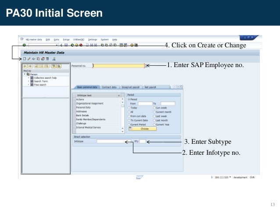Viewport: 280px width, 210px height.
Task: Click the Person tree node icon
Action: click(x=28, y=74)
